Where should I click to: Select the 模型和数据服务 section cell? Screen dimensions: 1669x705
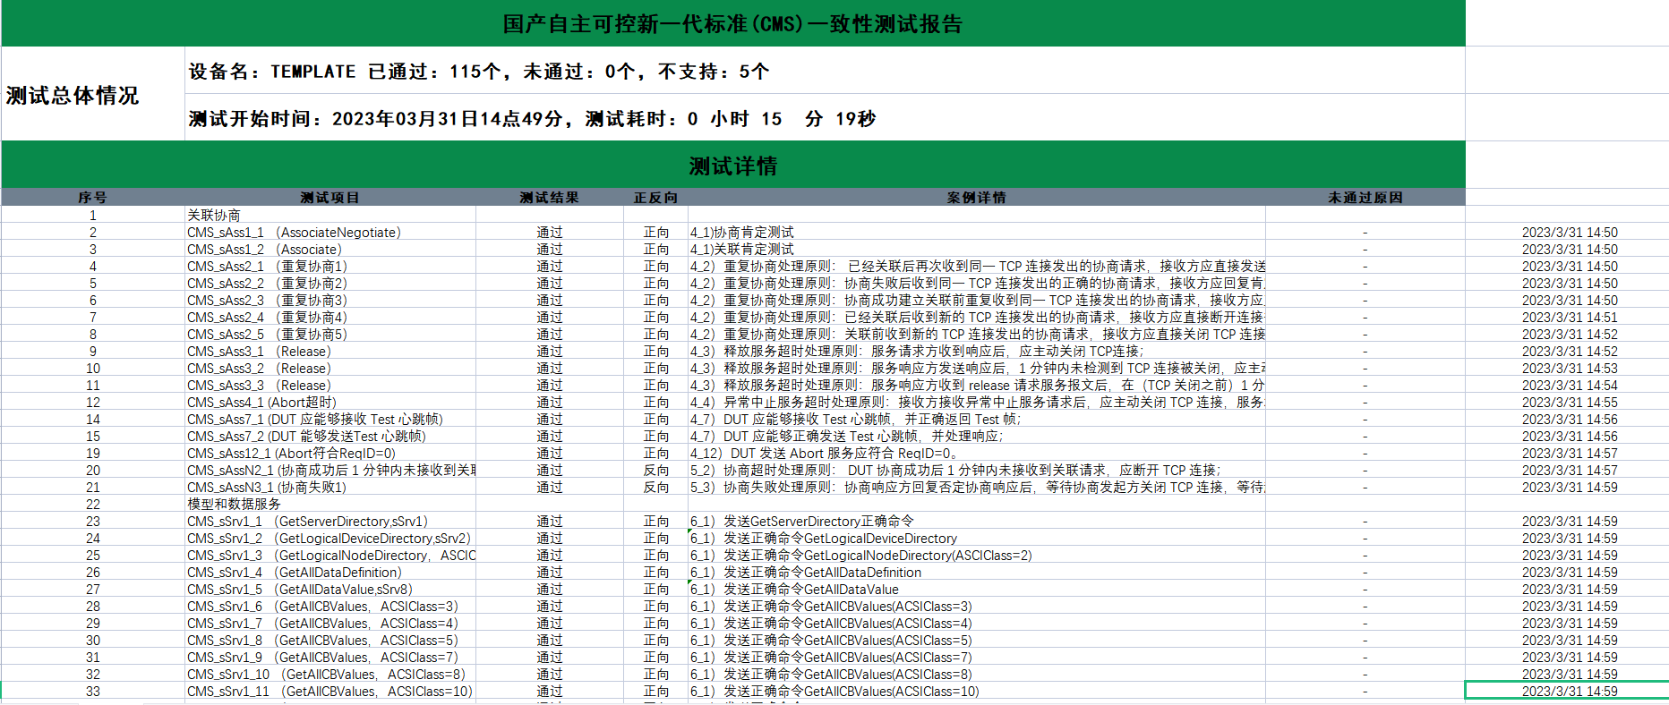(x=330, y=504)
